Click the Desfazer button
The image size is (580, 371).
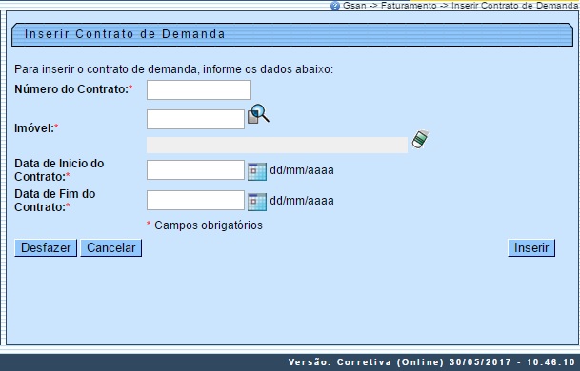(46, 247)
